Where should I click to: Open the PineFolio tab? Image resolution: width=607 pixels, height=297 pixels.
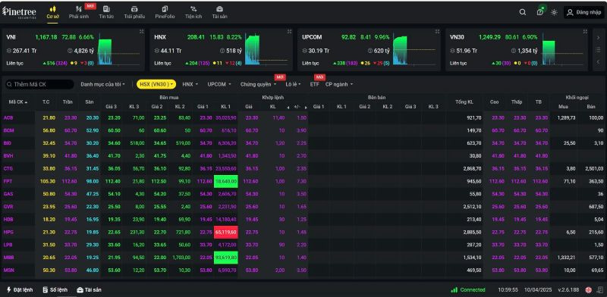[165, 12]
